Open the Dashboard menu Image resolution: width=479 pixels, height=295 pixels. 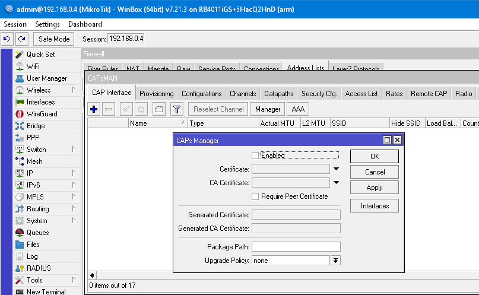click(85, 24)
